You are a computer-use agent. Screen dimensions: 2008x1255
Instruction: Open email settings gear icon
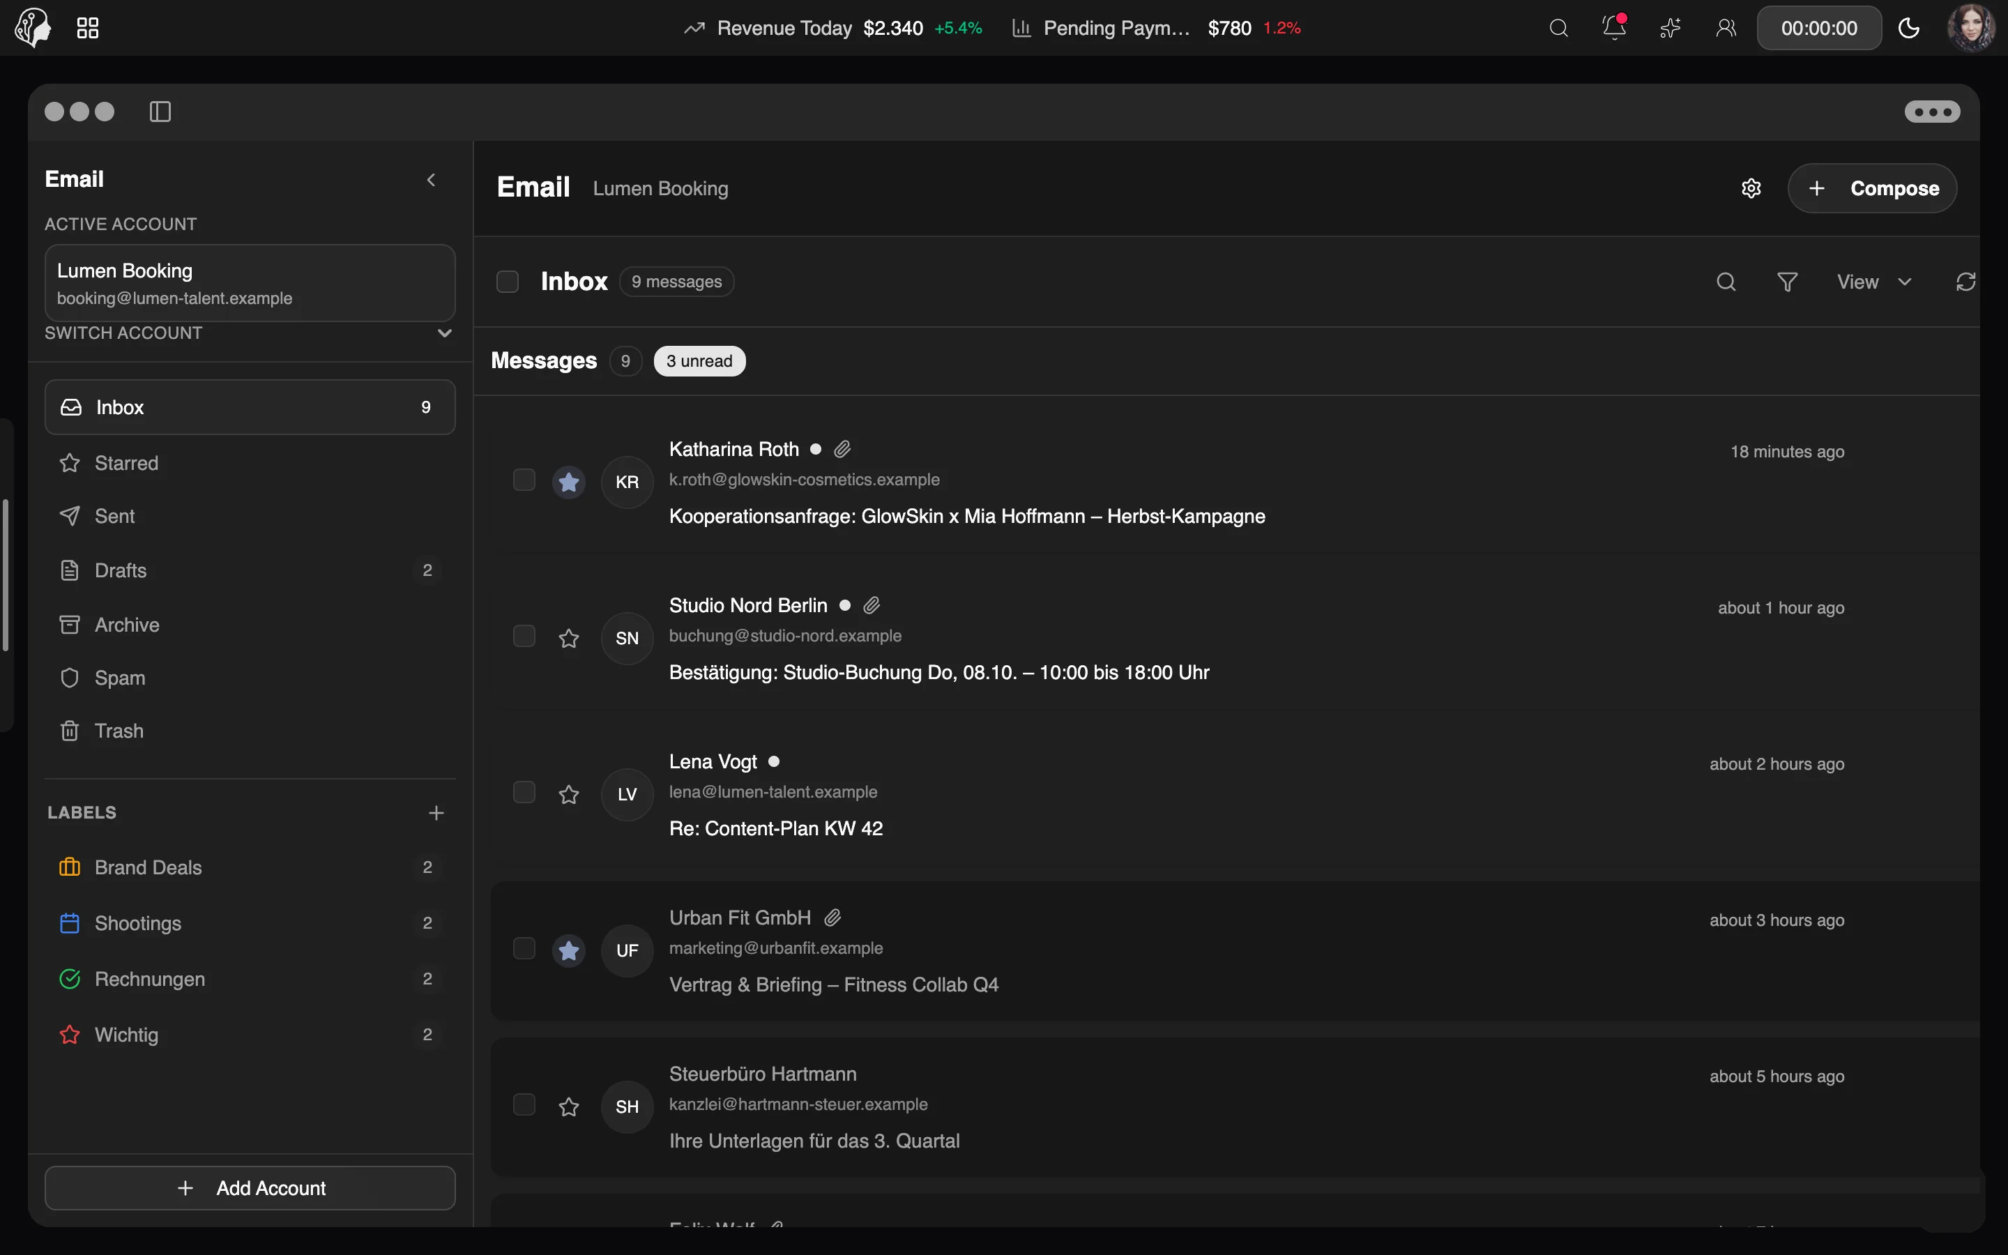click(1751, 188)
